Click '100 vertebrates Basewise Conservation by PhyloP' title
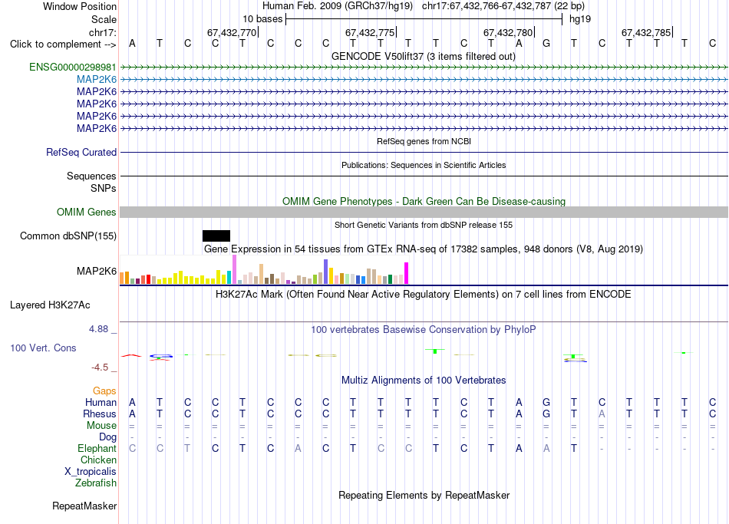Image resolution: width=729 pixels, height=524 pixels. [424, 330]
